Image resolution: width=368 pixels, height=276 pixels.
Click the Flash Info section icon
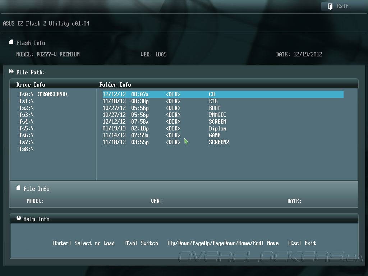[11, 42]
